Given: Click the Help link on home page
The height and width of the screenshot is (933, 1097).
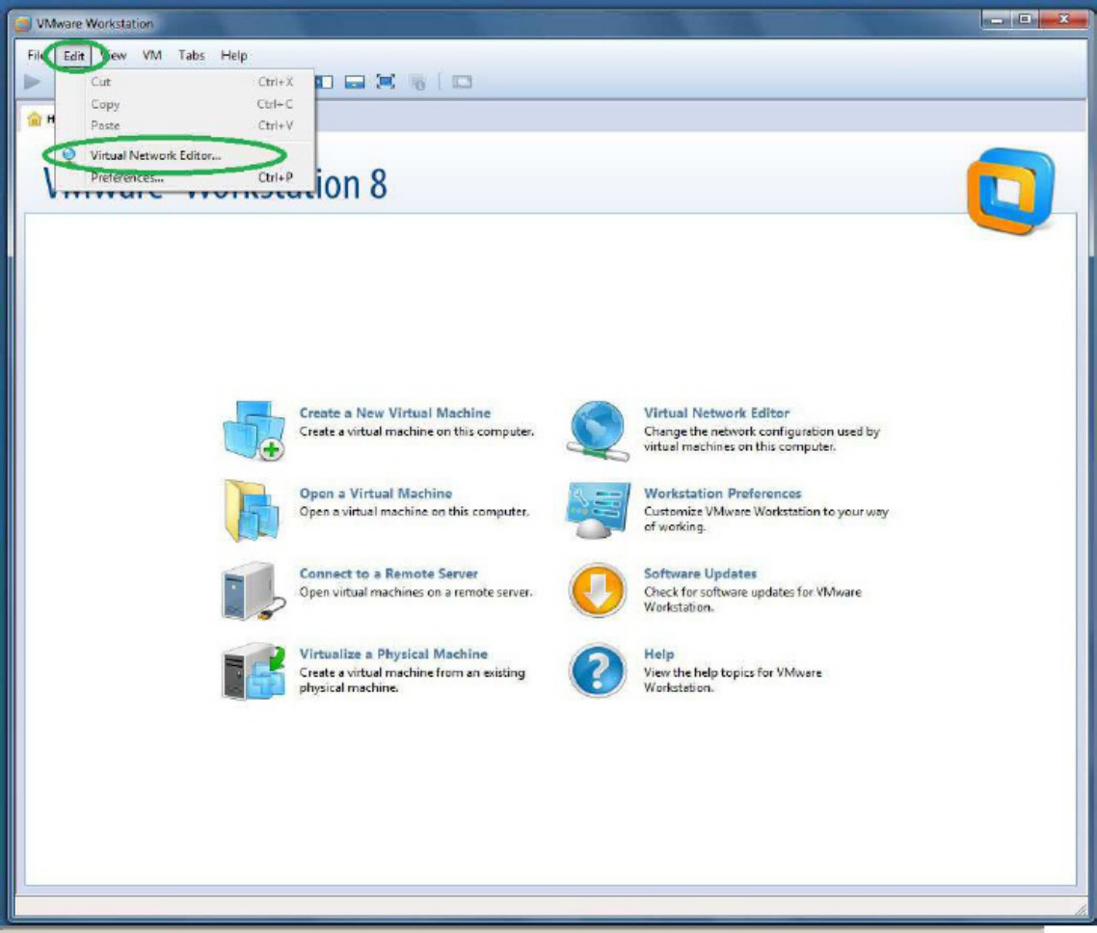Looking at the screenshot, I should tap(658, 653).
